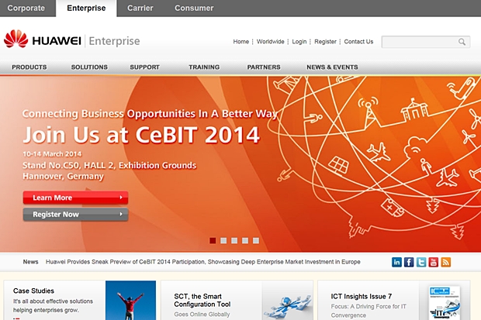Image resolution: width=481 pixels, height=320 pixels.
Task: Open the TRAINING menu
Action: (204, 67)
